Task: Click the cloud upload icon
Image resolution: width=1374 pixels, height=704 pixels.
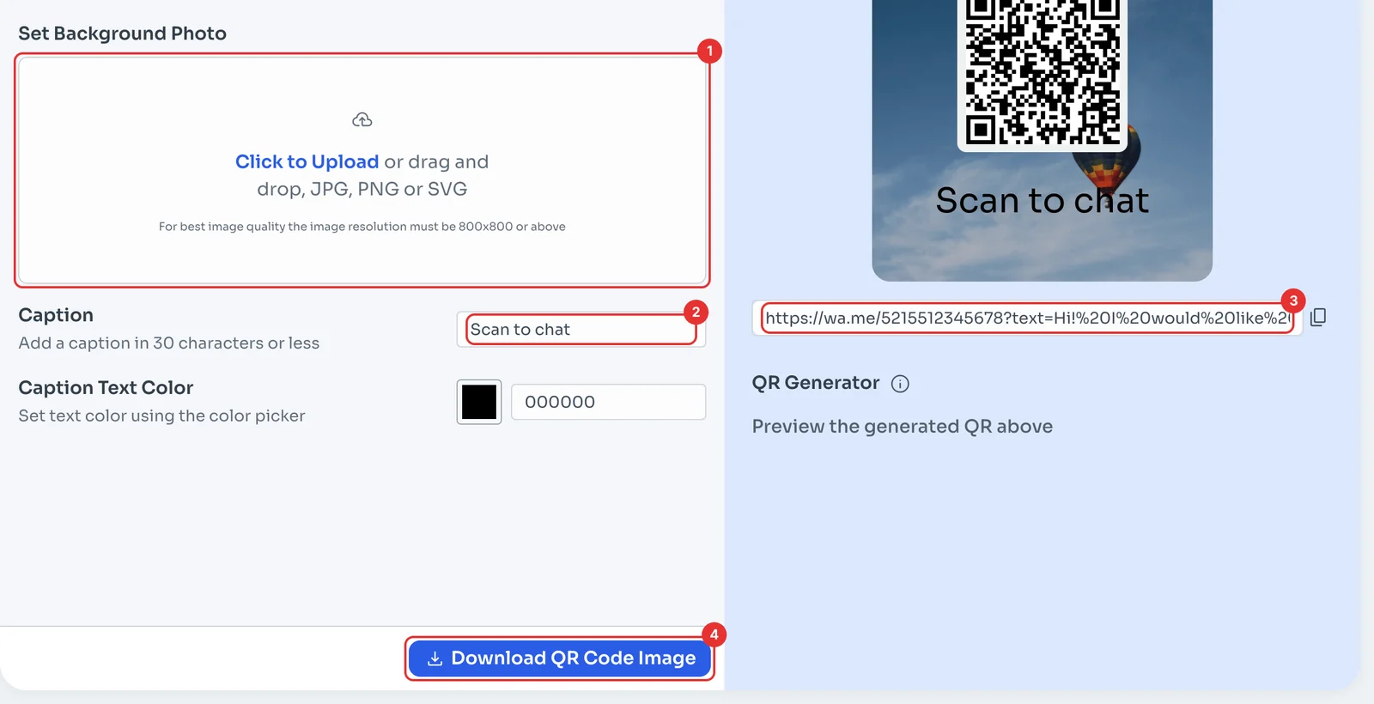Action: tap(362, 120)
